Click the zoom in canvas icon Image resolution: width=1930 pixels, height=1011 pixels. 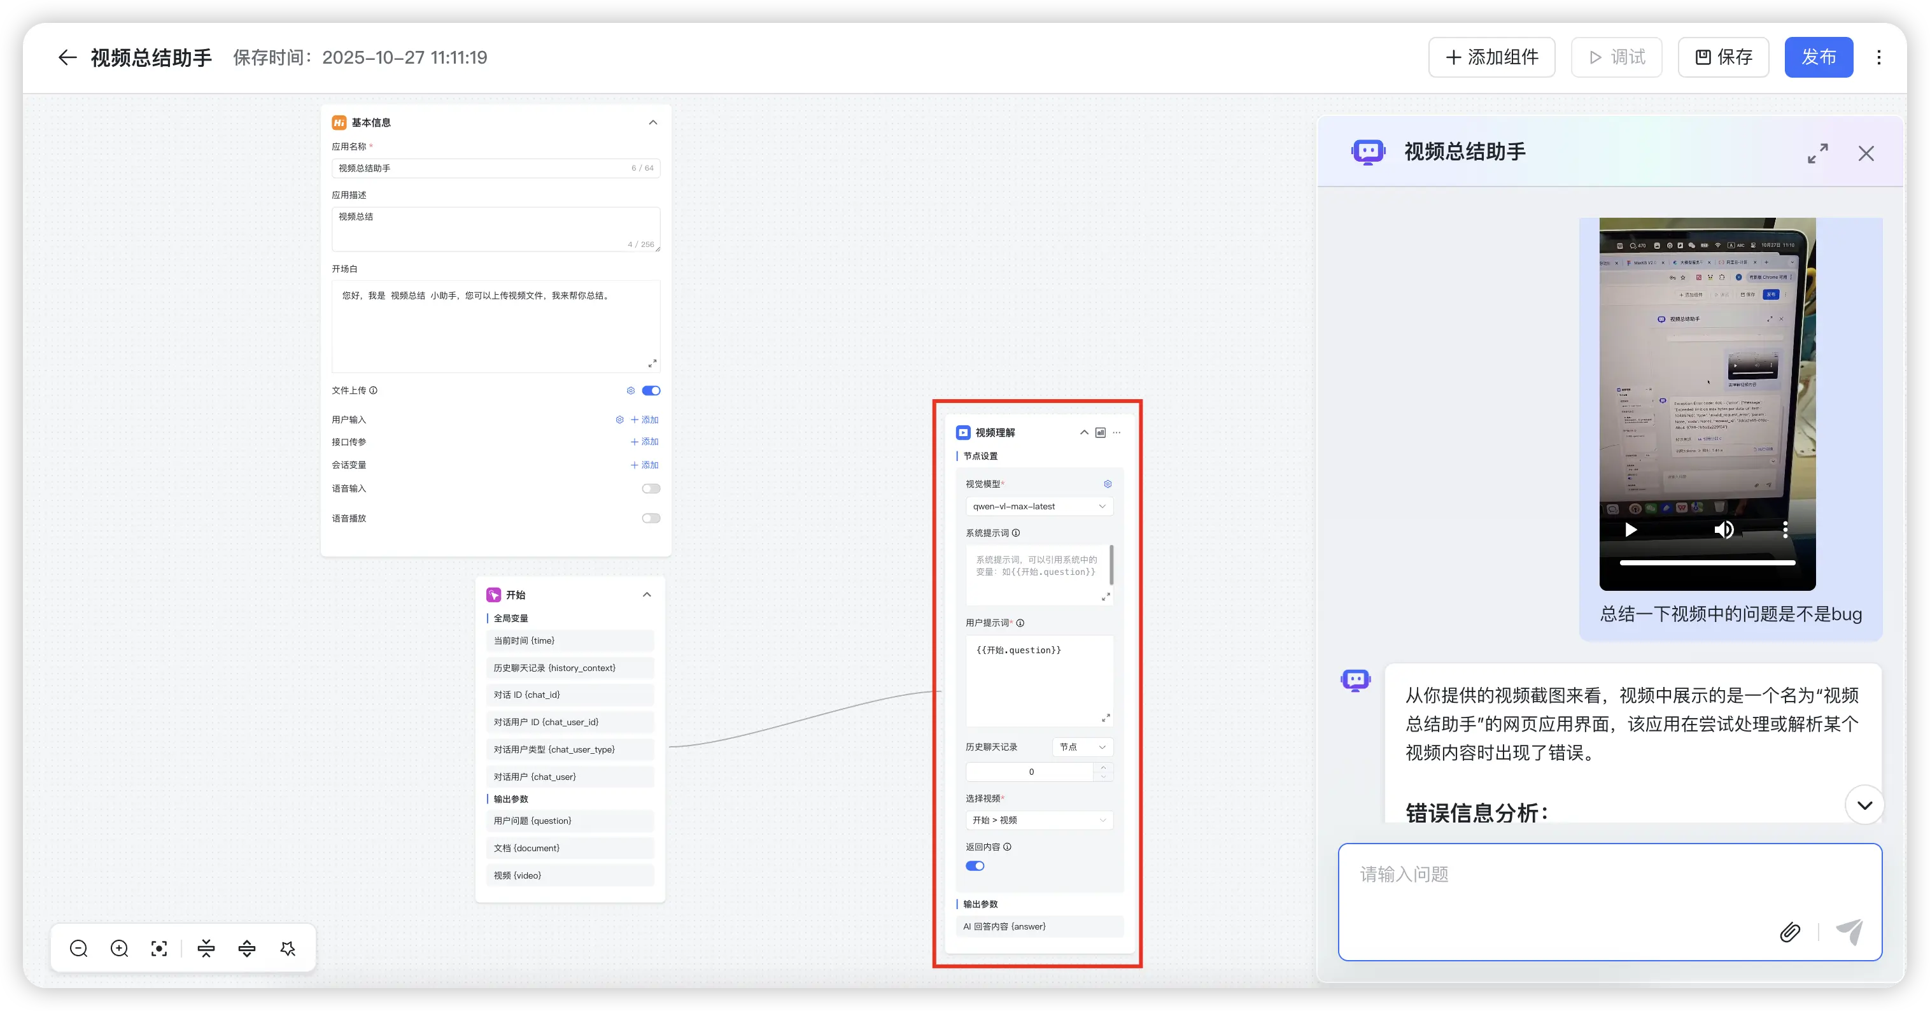pos(119,949)
